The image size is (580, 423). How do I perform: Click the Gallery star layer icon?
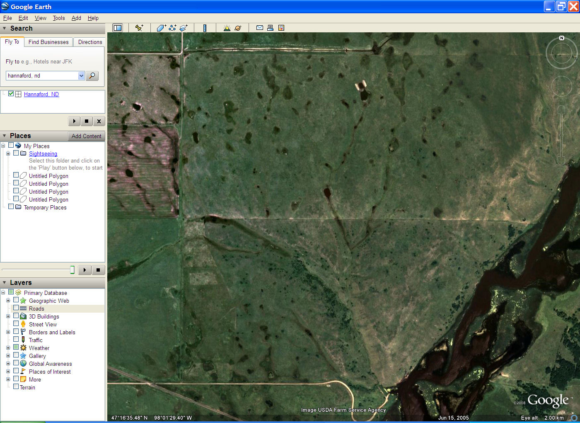[23, 356]
